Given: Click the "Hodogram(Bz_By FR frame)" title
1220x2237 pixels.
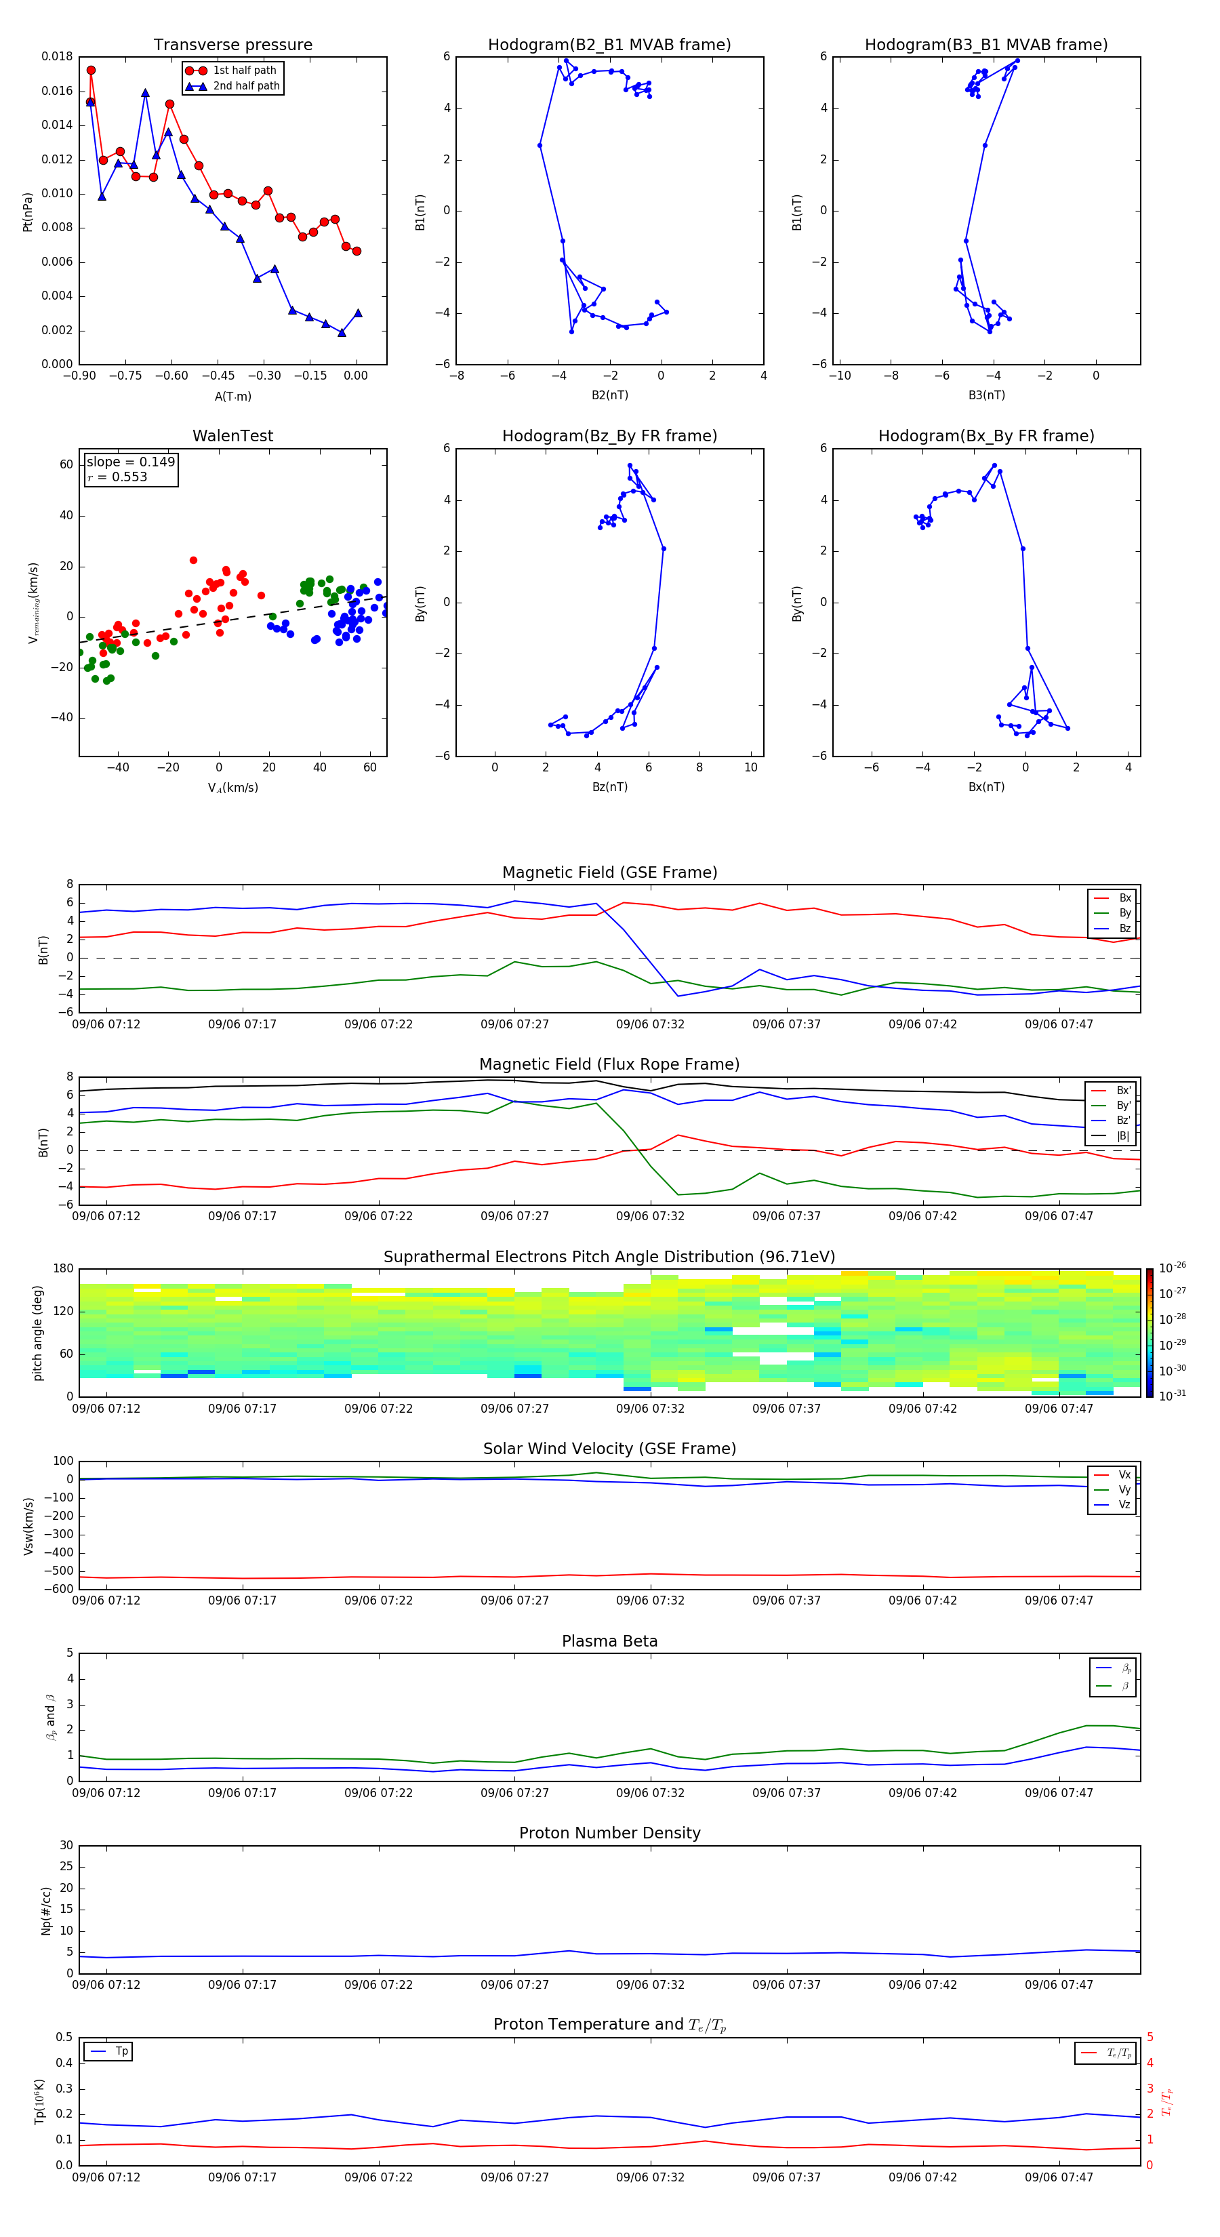Looking at the screenshot, I should pos(609,436).
